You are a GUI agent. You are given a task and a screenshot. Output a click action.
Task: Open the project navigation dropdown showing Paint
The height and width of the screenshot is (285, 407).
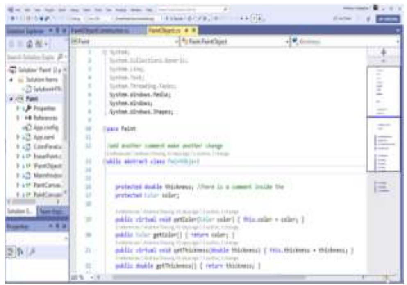(x=125, y=41)
